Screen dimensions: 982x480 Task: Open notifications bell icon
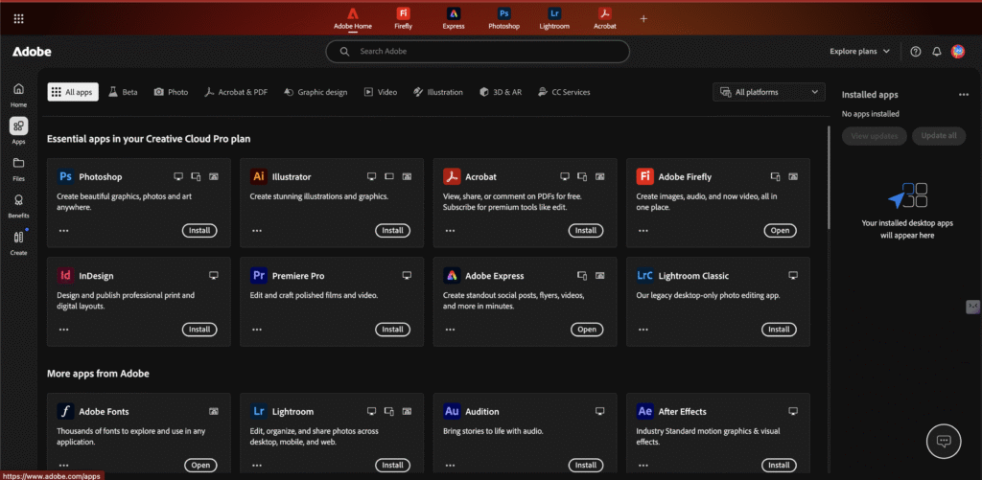click(x=936, y=52)
